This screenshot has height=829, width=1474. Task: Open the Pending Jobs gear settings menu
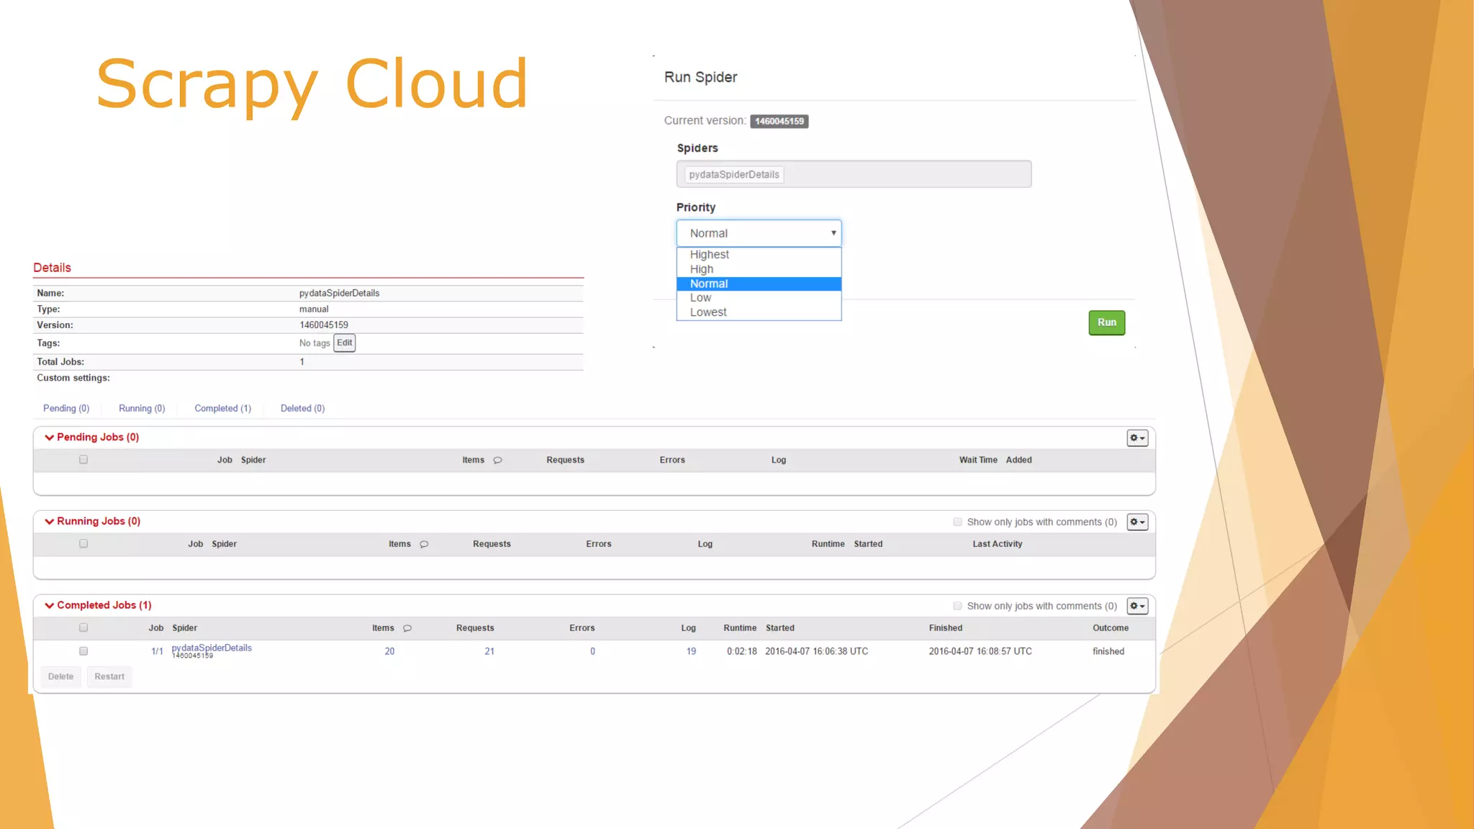1137,438
